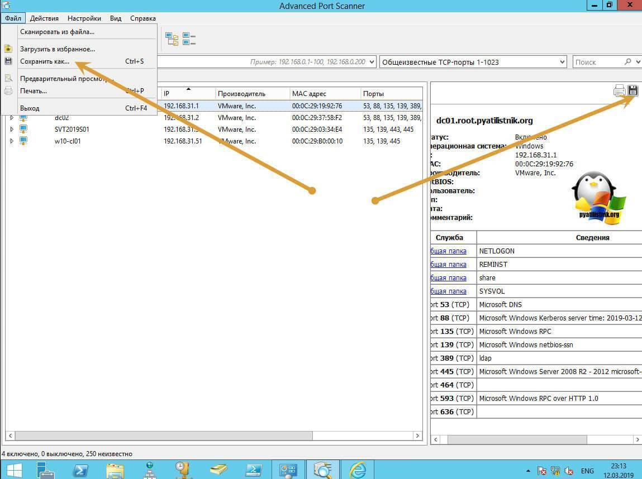Viewport: 642px width, 479px height.
Task: Click in the 'Поиск' search field
Action: coord(597,62)
